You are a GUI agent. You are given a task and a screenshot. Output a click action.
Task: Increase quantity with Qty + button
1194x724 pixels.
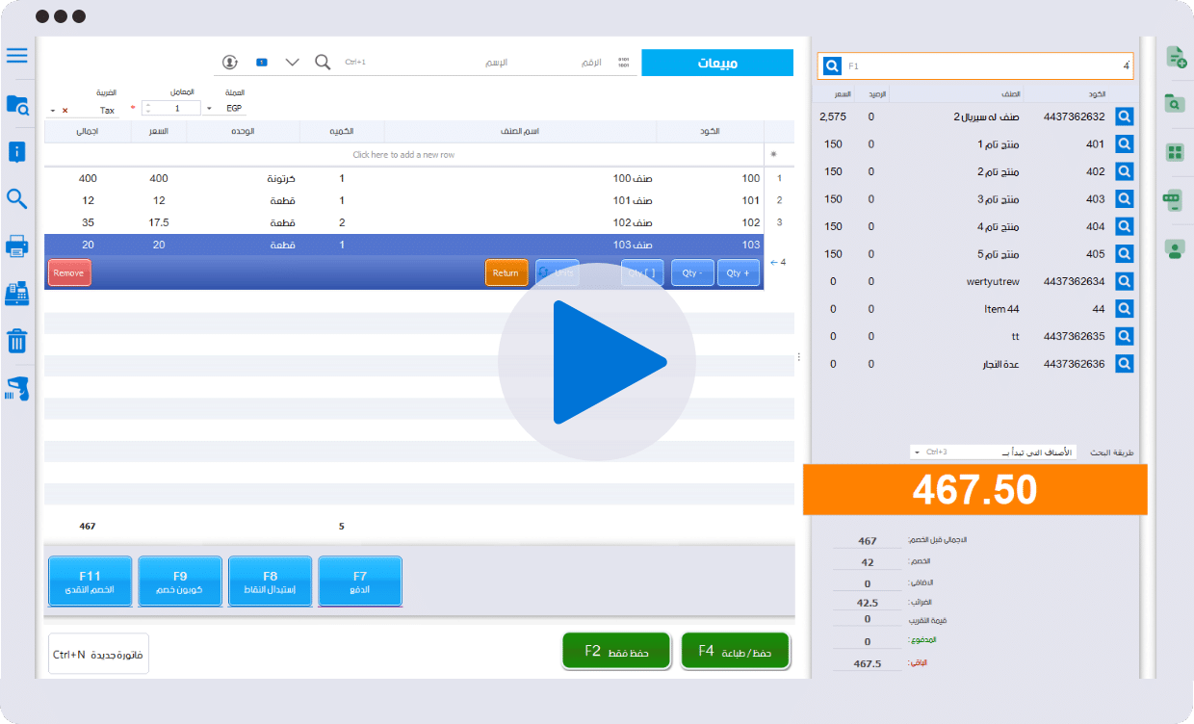[740, 273]
